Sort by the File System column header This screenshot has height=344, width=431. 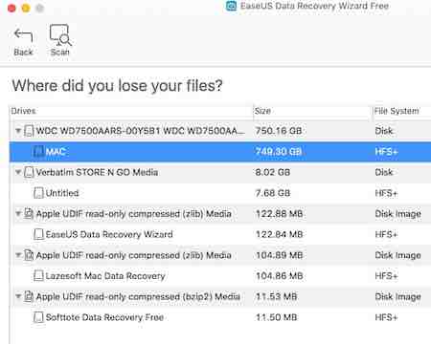coord(401,111)
